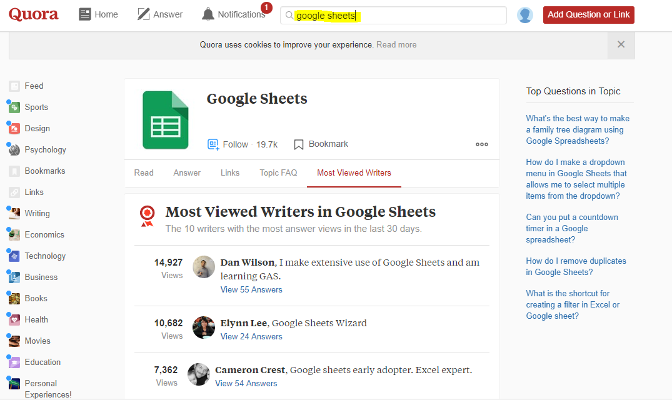Image resolution: width=672 pixels, height=400 pixels.
Task: Open Elynn Lee's profile name
Action: click(x=243, y=323)
